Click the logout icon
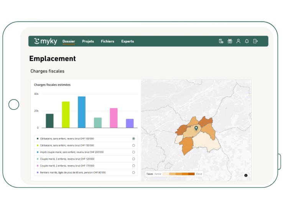Screen dimensions: 283x212 click(x=255, y=41)
